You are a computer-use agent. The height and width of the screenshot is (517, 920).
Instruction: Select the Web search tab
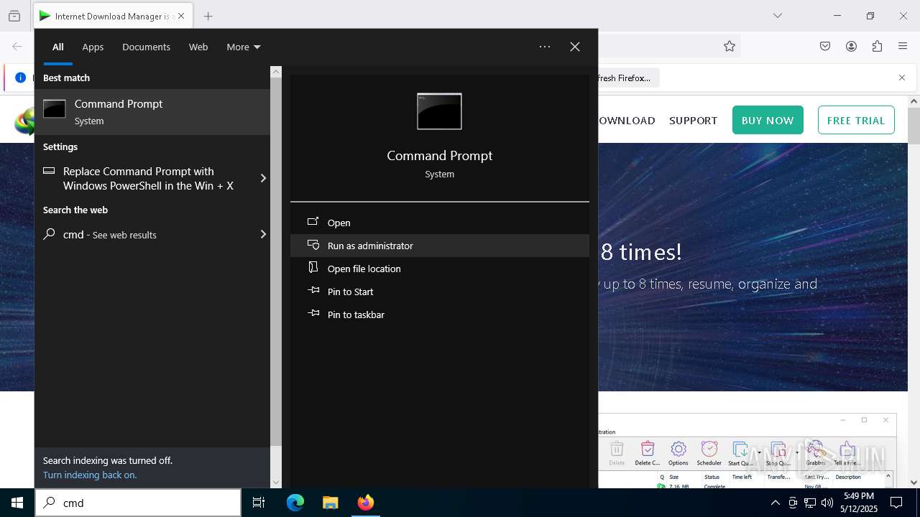[x=198, y=47]
